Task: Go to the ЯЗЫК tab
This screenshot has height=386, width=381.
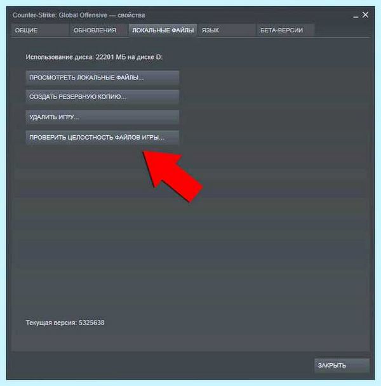Action: coord(227,30)
